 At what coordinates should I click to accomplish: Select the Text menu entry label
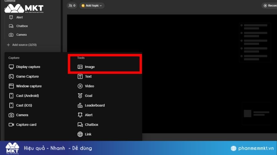click(88, 77)
